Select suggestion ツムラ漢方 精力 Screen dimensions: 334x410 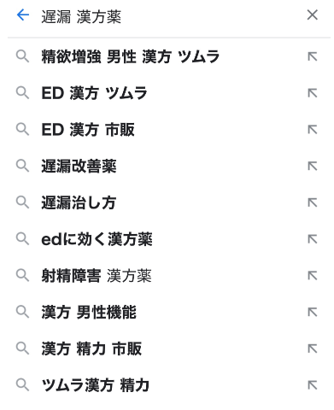167,385
